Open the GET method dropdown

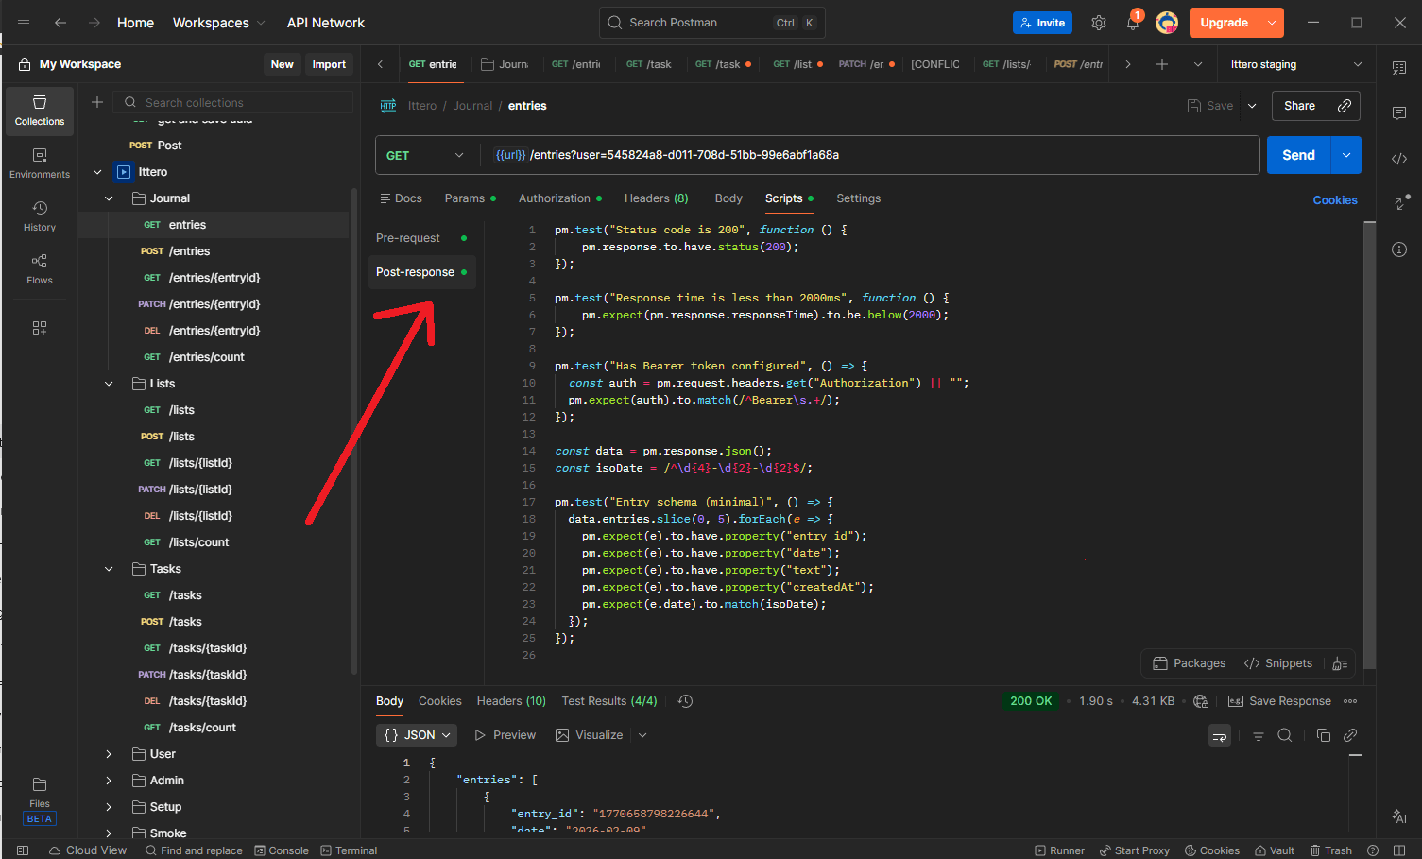[426, 155]
